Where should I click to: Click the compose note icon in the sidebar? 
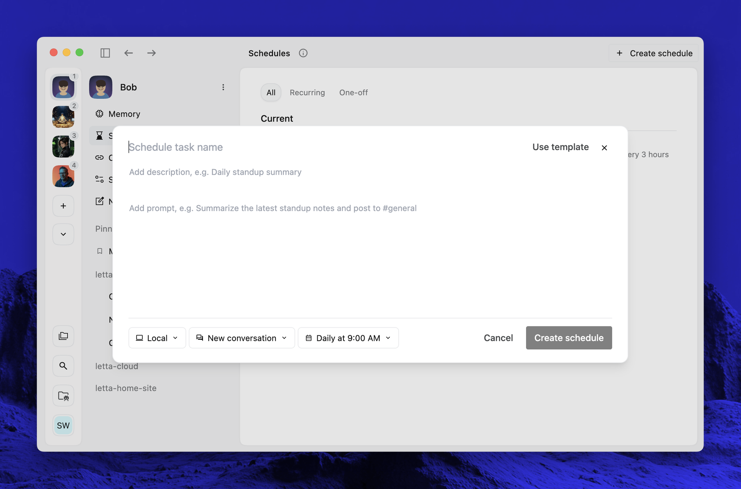click(100, 201)
